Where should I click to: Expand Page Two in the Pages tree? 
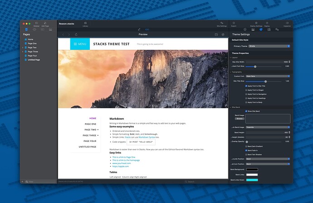pyautogui.click(x=23, y=48)
